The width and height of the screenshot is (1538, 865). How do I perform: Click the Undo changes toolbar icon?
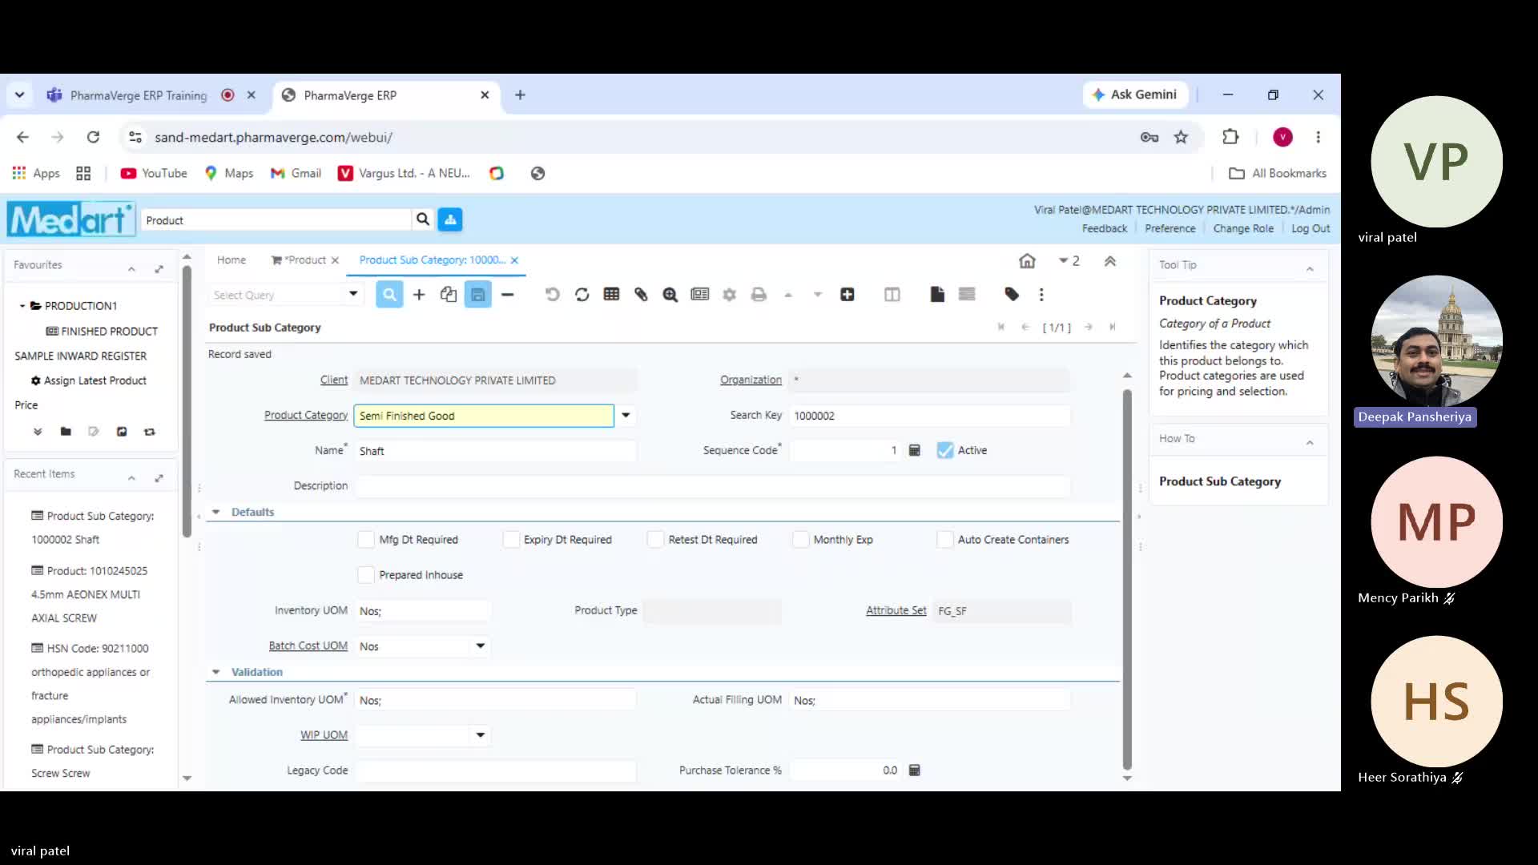tap(553, 295)
